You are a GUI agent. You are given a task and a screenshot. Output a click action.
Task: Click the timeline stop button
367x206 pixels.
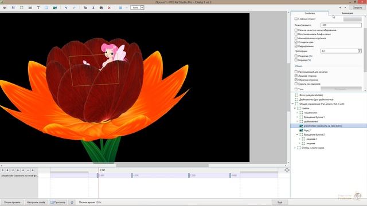coord(7,171)
